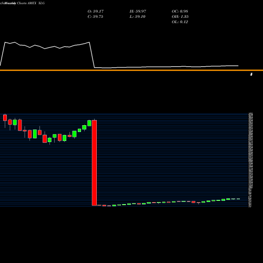
Task: Select the close price value C: 59.75
Action: [x=95, y=17]
